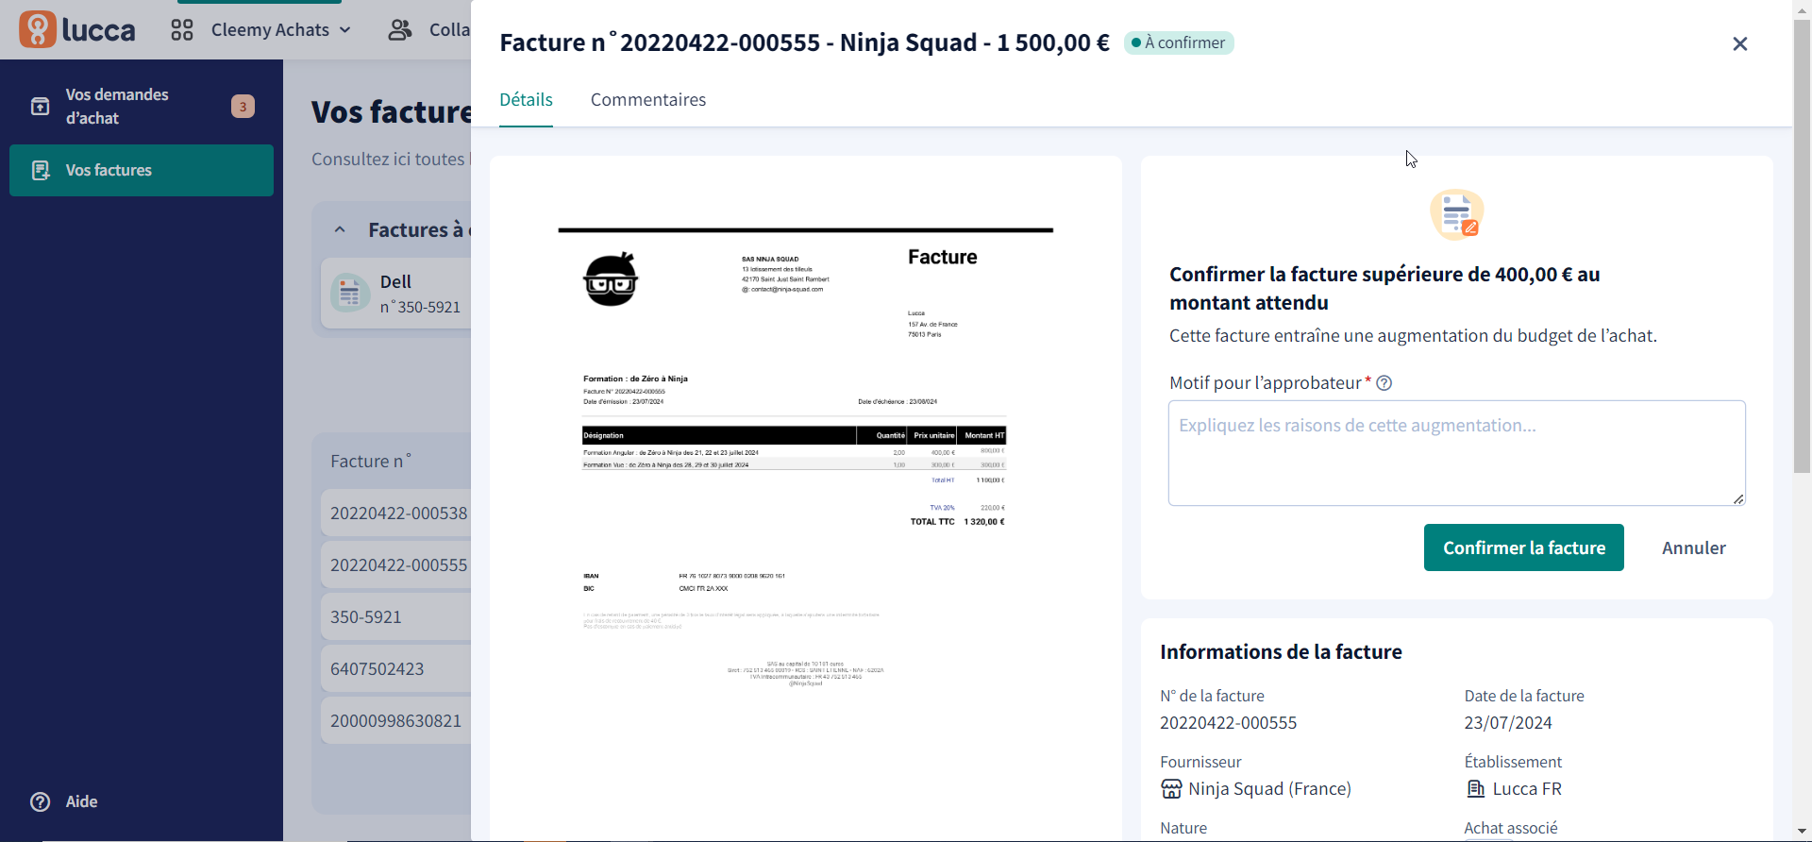Collapse the Factures à section chevron

[340, 229]
